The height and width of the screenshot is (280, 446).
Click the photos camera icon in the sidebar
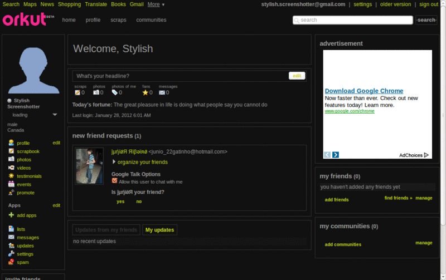(x=11, y=159)
